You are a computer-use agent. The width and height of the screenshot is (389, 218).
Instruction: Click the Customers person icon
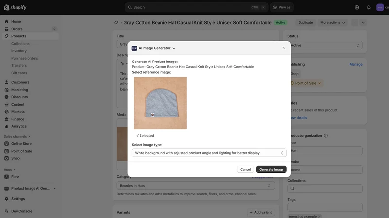[7, 82]
